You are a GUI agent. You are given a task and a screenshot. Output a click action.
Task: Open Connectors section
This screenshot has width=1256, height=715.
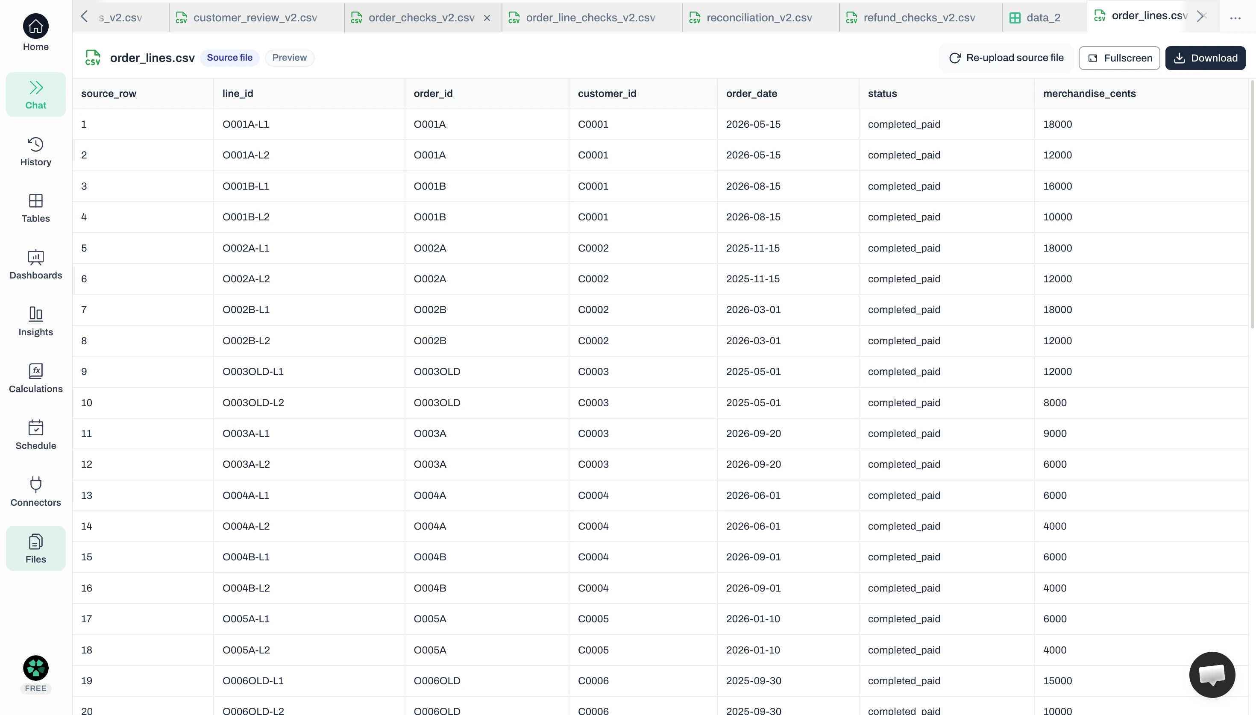[x=35, y=492]
